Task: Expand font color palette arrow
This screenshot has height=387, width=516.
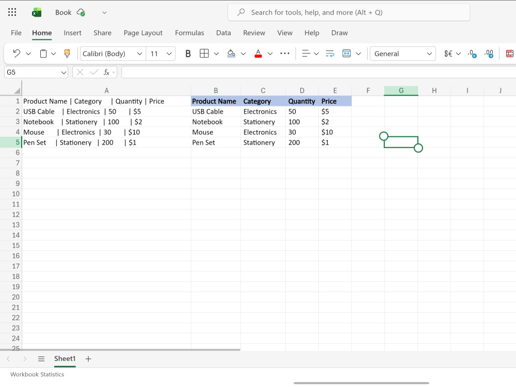Action: click(x=270, y=54)
